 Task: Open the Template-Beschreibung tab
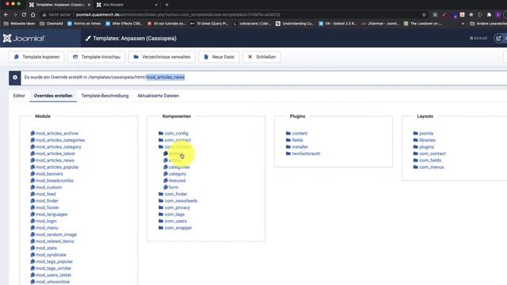tap(105, 96)
